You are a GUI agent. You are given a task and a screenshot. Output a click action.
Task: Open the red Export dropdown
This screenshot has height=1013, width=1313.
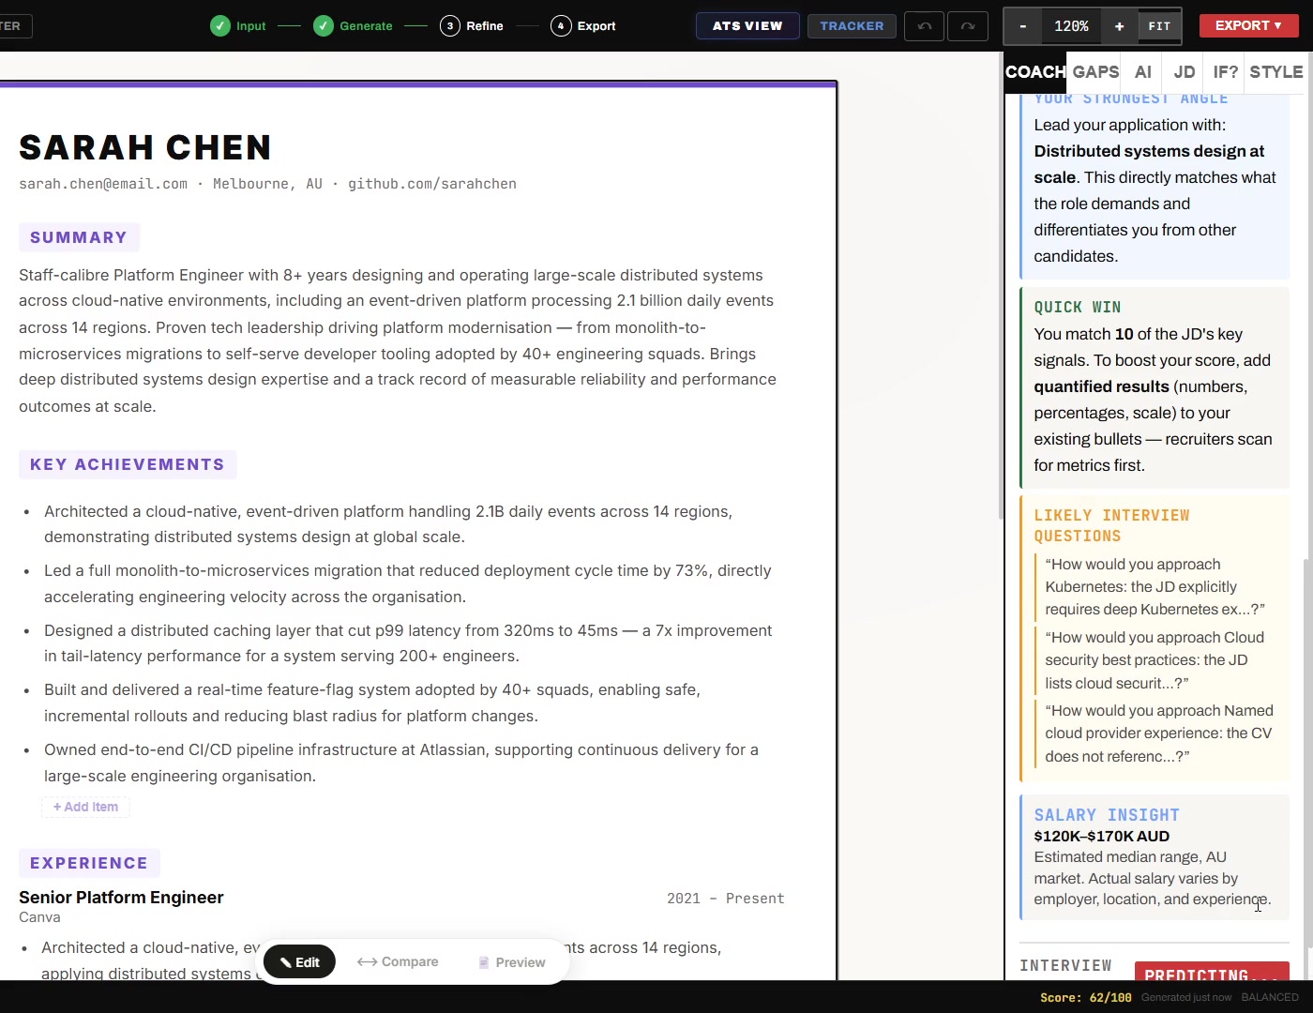coord(1247,26)
